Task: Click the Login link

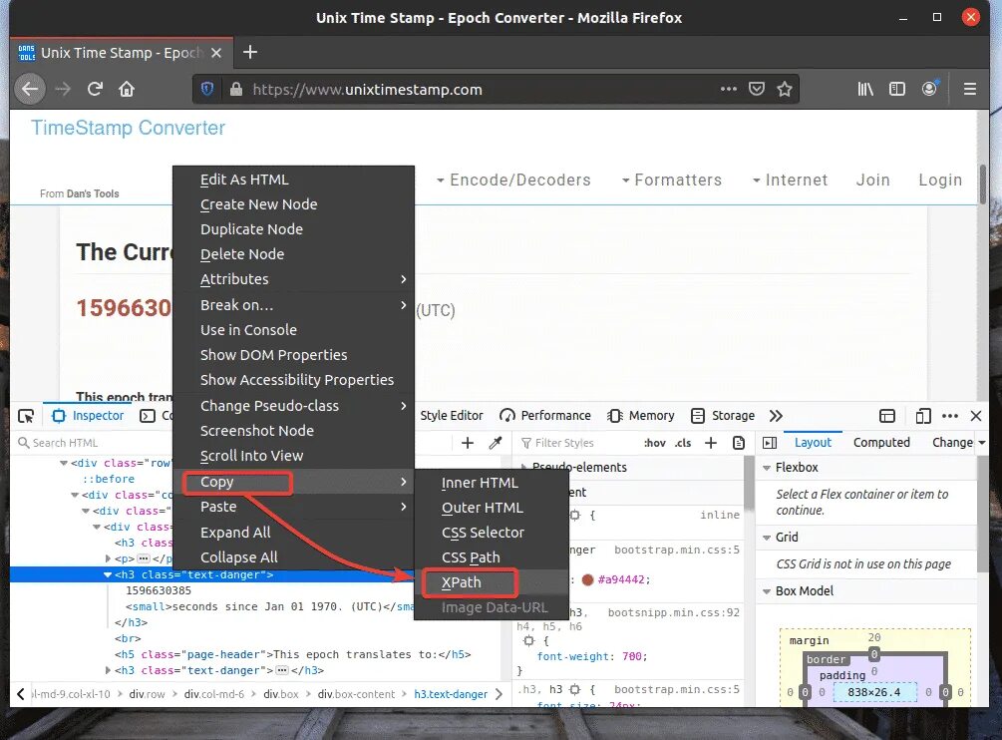Action: 940,181
